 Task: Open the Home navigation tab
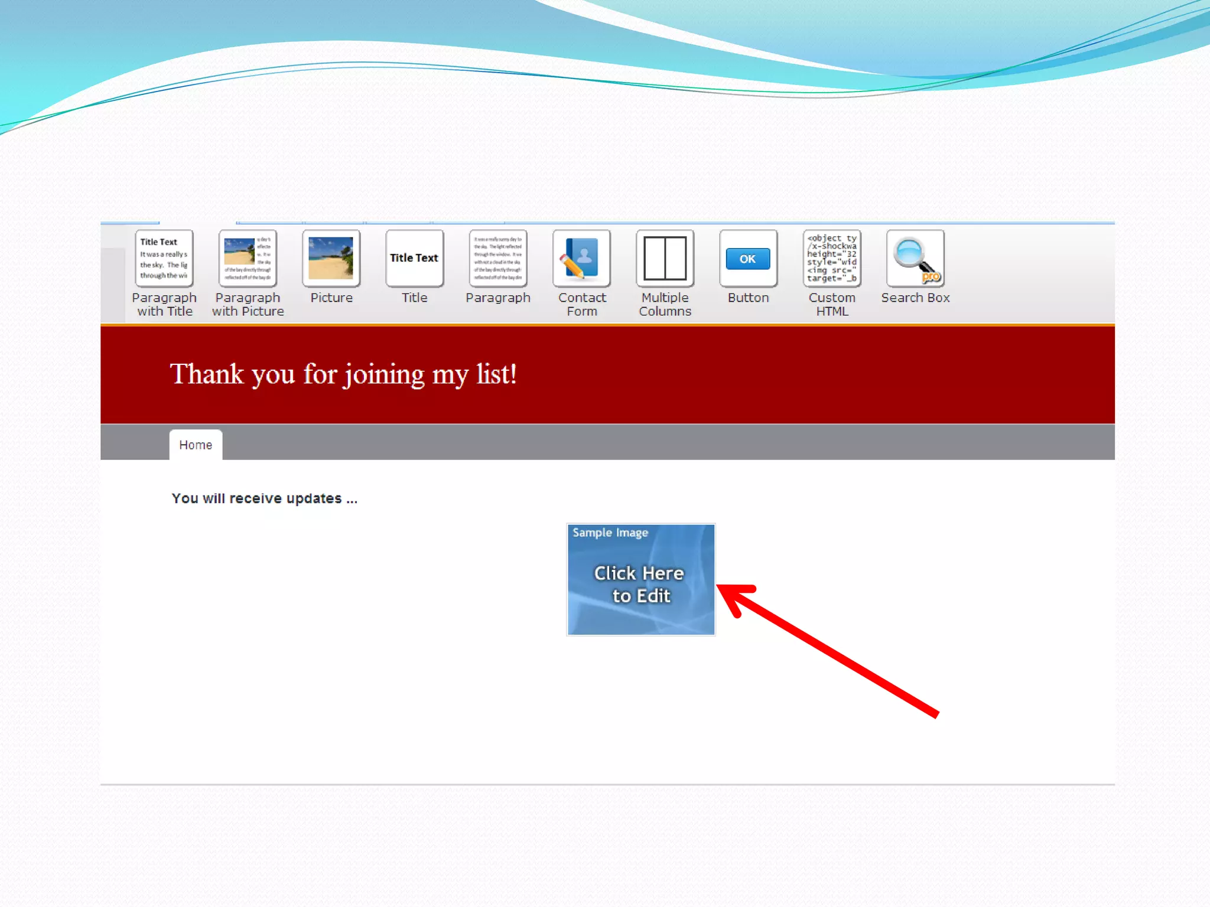click(196, 445)
